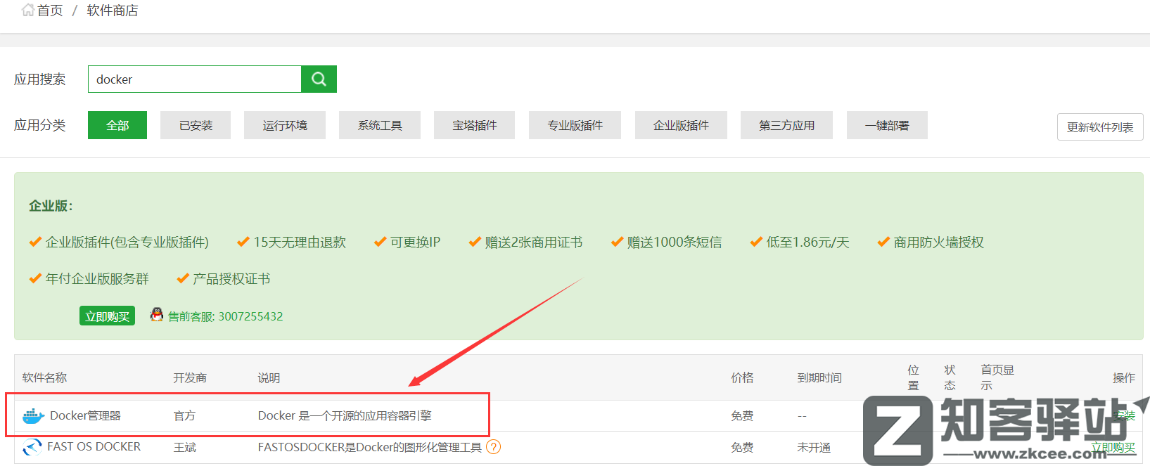Click 官方 developer cell
This screenshot has height=466, width=1150.
(x=184, y=416)
